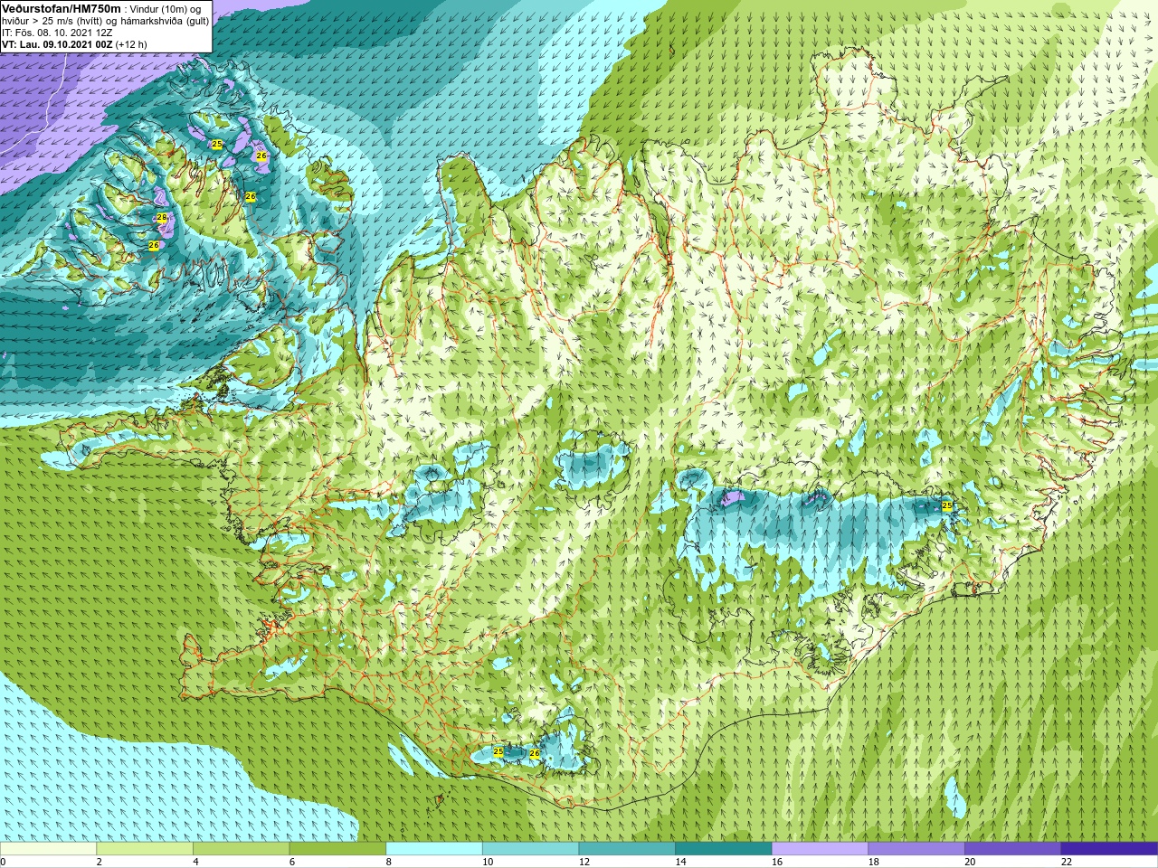Image resolution: width=1158 pixels, height=868 pixels.
Task: Click the legend scale value 0
Action: pos(4,863)
